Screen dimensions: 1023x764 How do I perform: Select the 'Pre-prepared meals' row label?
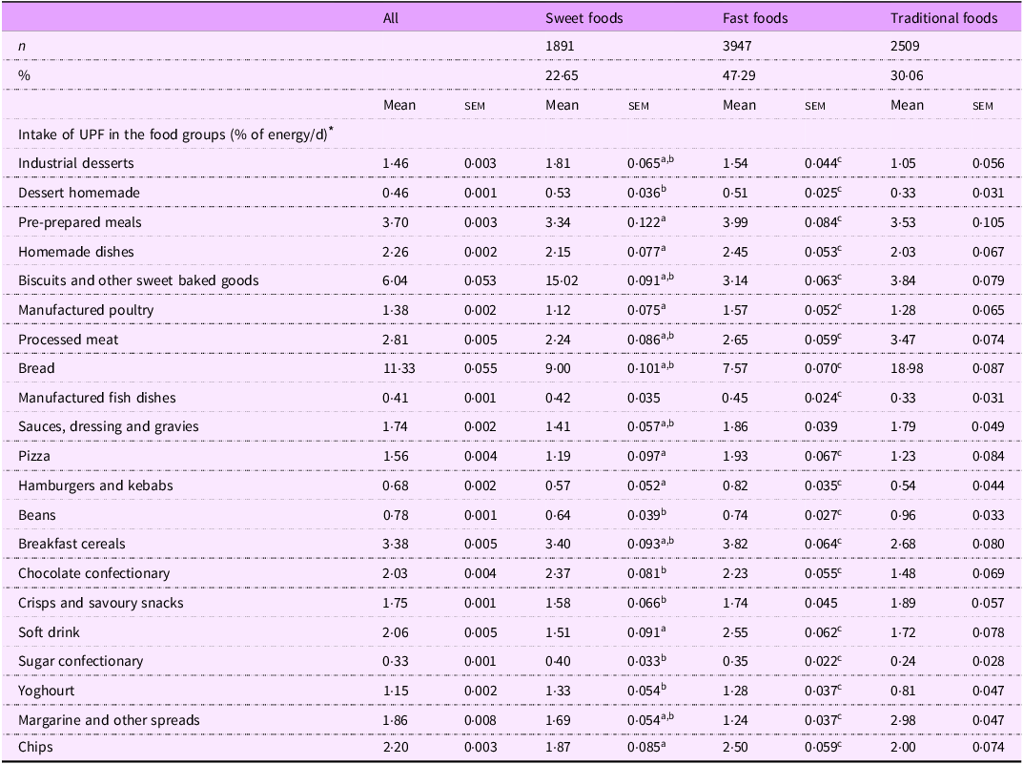click(x=79, y=222)
